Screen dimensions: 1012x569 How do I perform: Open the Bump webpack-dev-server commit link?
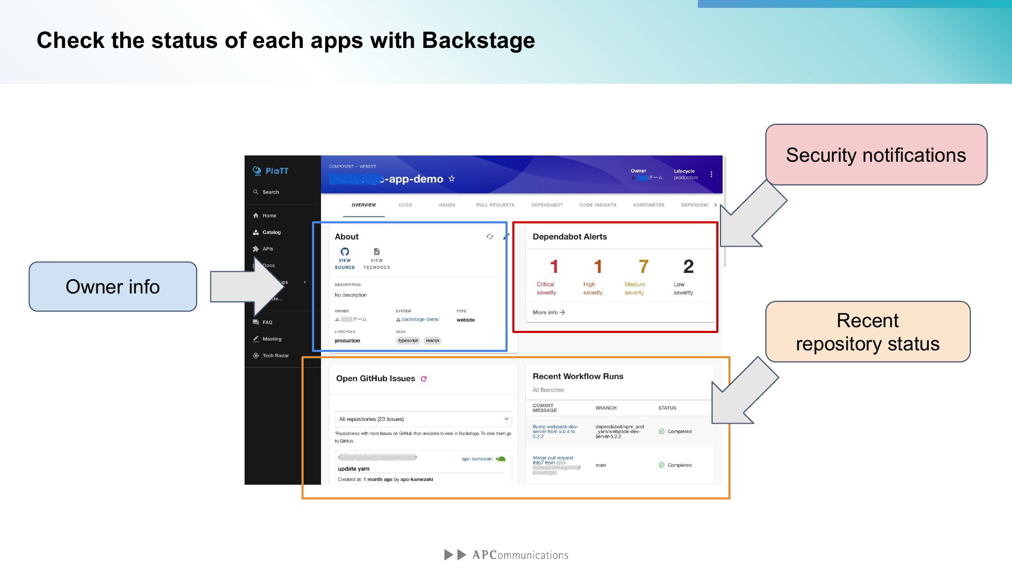coord(556,431)
